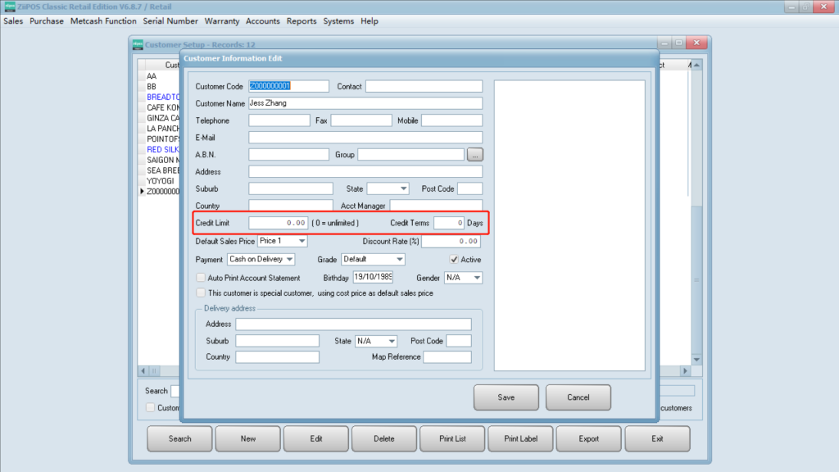Click the Cancel button
The height and width of the screenshot is (472, 839).
click(x=578, y=397)
